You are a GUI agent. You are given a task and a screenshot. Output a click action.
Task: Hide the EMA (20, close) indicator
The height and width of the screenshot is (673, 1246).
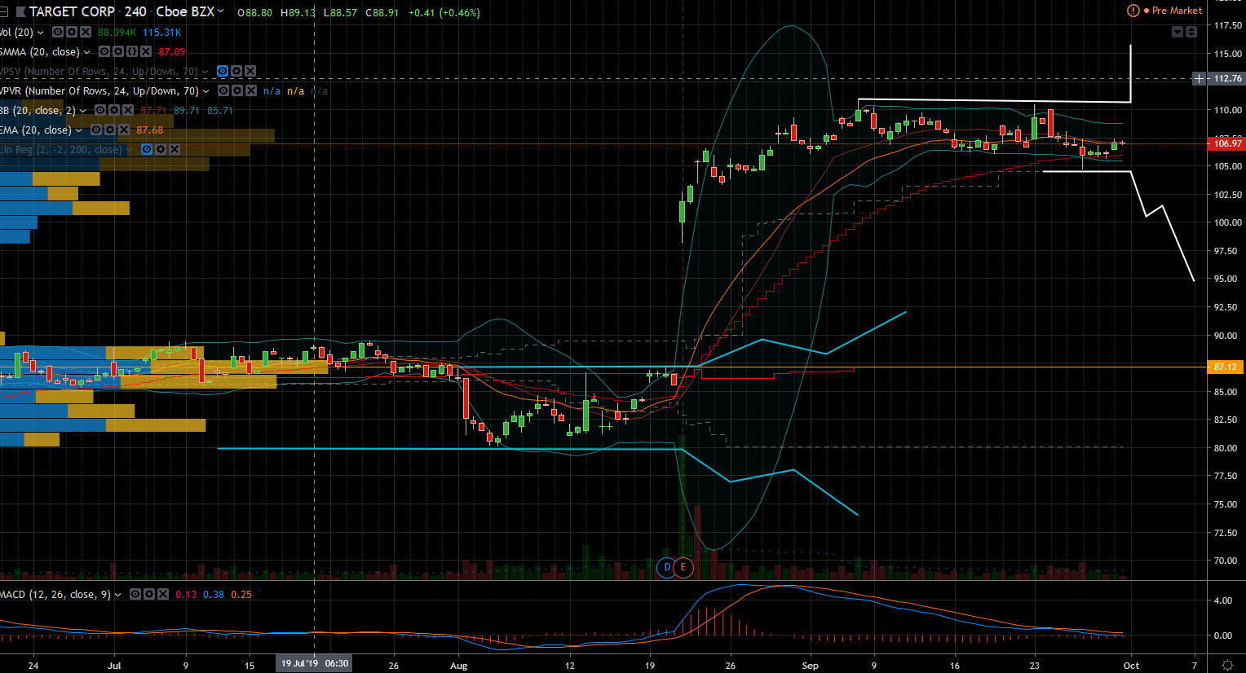[x=95, y=130]
